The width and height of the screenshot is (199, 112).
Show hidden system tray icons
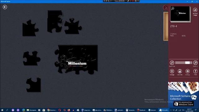click(171, 110)
